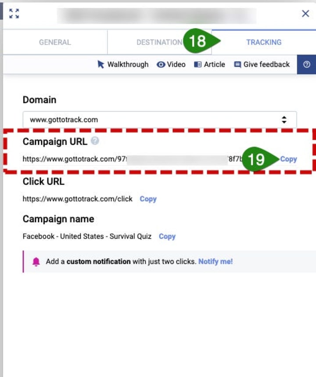Click the Give feedback chat icon

237,65
